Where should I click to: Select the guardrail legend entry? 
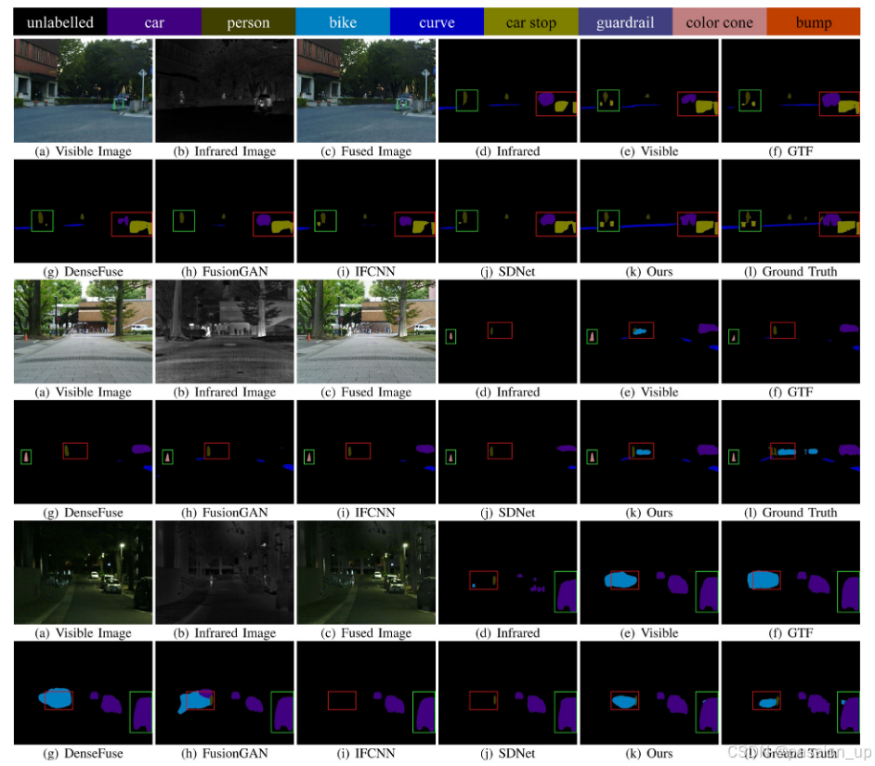pos(625,21)
